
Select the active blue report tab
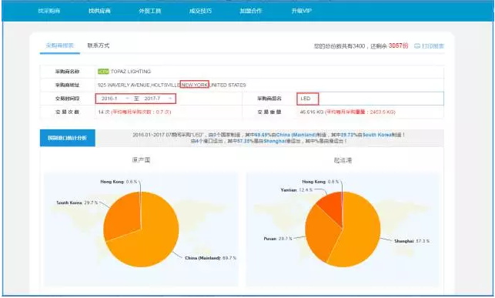click(60, 45)
